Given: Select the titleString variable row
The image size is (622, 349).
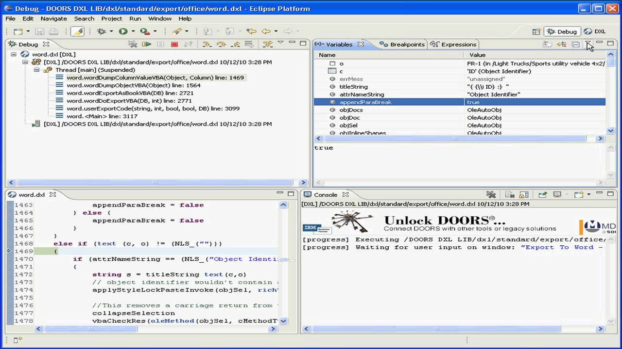Looking at the screenshot, I should coord(460,87).
